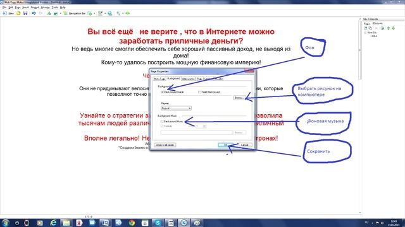The image size is (405, 227).
Task: Open the Format menu
Action: click(x=35, y=8)
